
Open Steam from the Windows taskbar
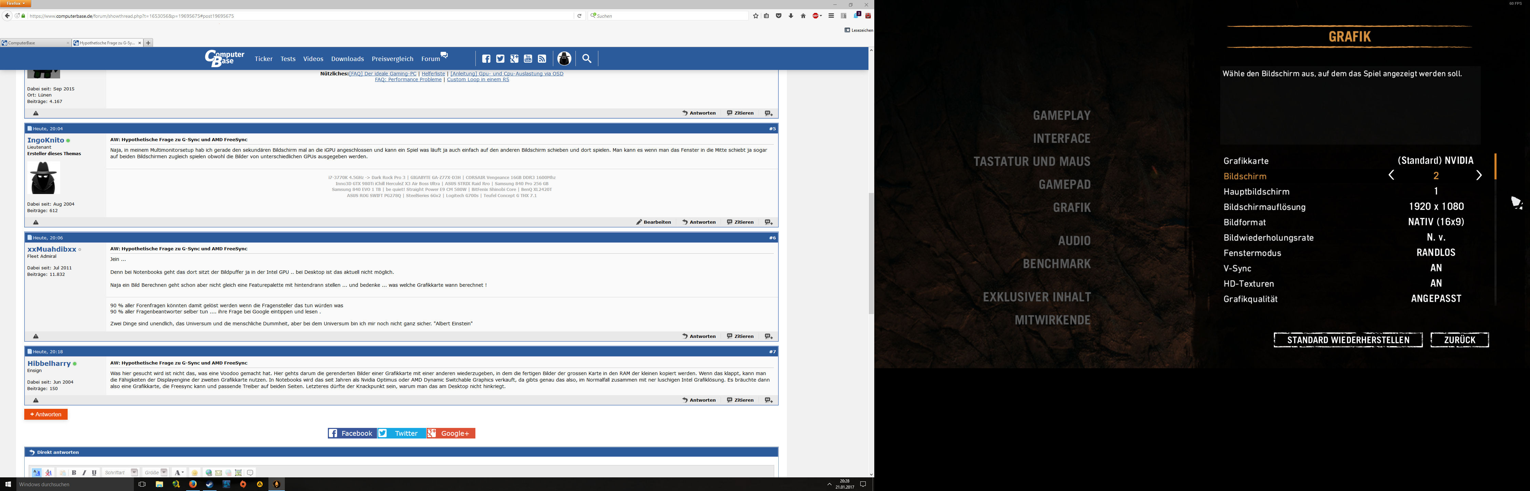click(x=210, y=485)
